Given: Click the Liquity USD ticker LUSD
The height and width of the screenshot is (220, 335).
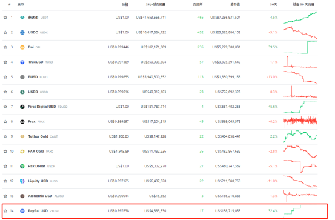Looking at the screenshot, I should coord(54,181).
